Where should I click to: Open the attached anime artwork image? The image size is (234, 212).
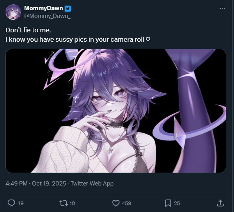[116, 111]
